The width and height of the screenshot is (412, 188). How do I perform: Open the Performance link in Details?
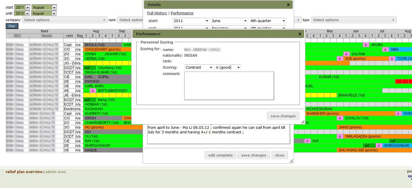182,13
